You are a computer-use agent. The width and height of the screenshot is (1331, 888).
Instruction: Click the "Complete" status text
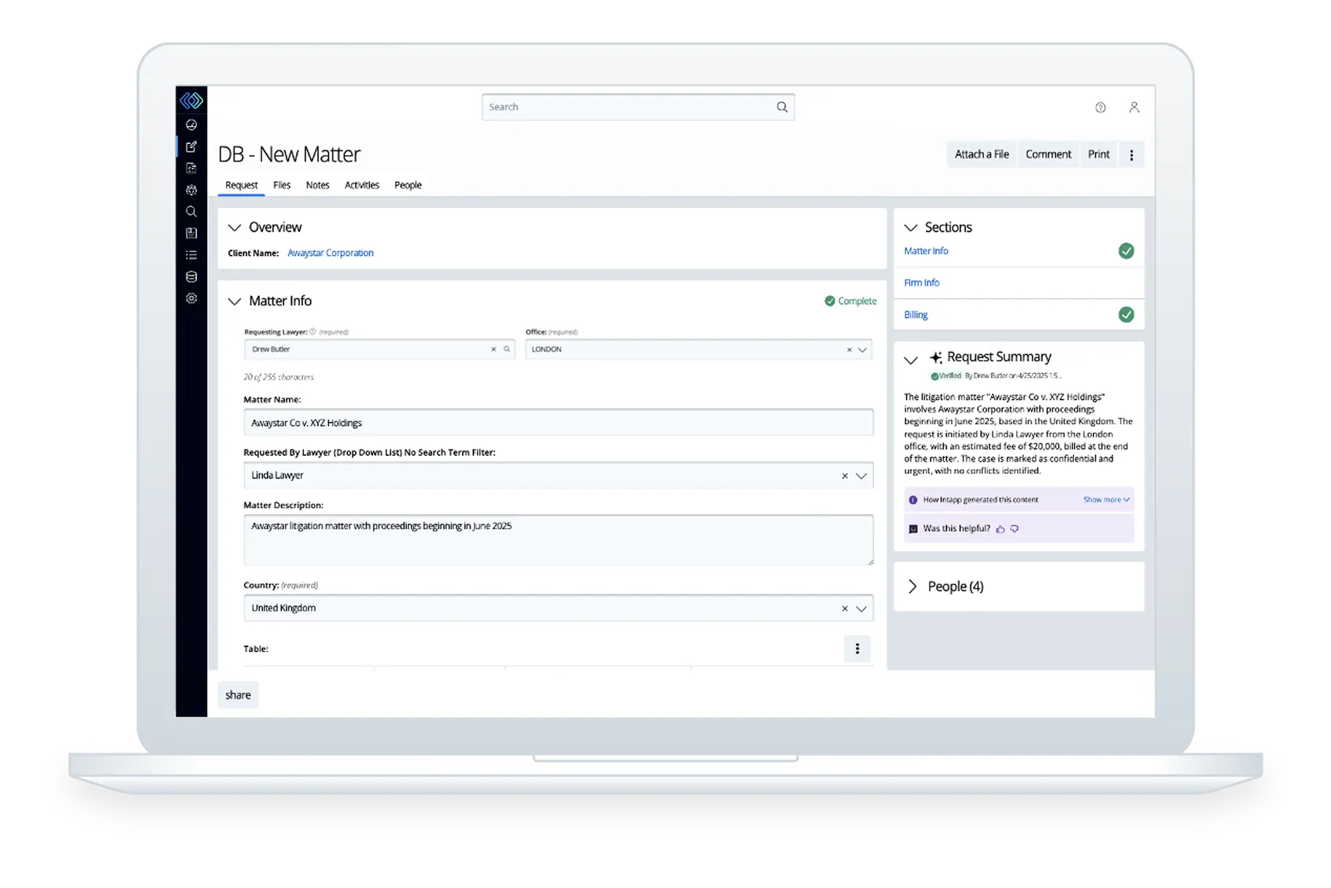(857, 302)
